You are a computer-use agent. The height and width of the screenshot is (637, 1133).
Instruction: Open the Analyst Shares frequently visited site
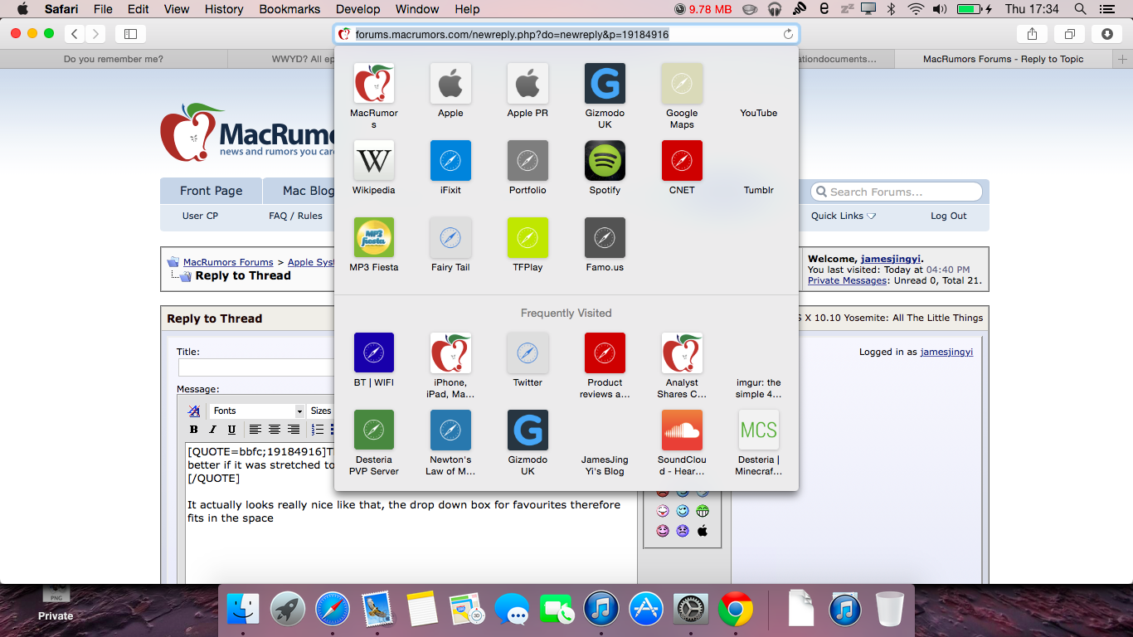[682, 353]
